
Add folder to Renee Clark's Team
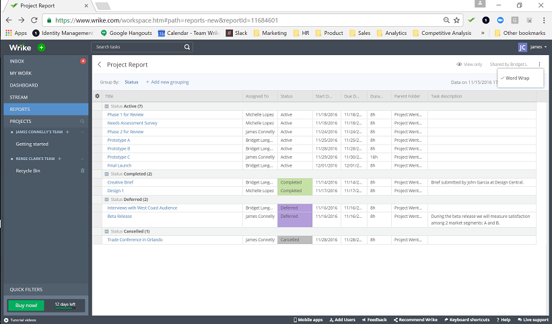point(59,159)
